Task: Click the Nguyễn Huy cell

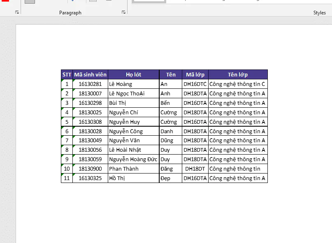Action: (133, 122)
